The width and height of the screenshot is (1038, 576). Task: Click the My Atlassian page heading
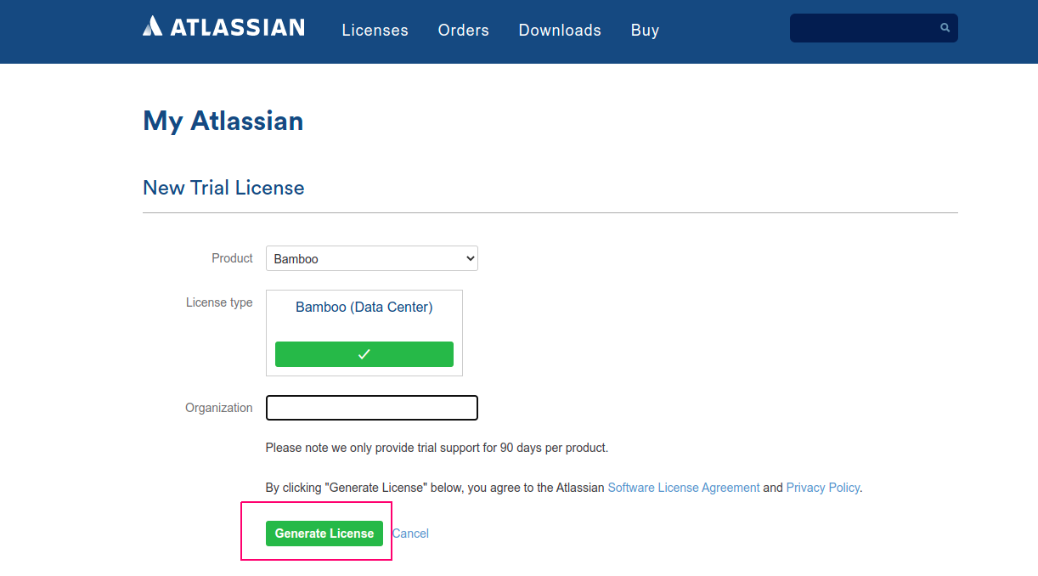(x=223, y=121)
